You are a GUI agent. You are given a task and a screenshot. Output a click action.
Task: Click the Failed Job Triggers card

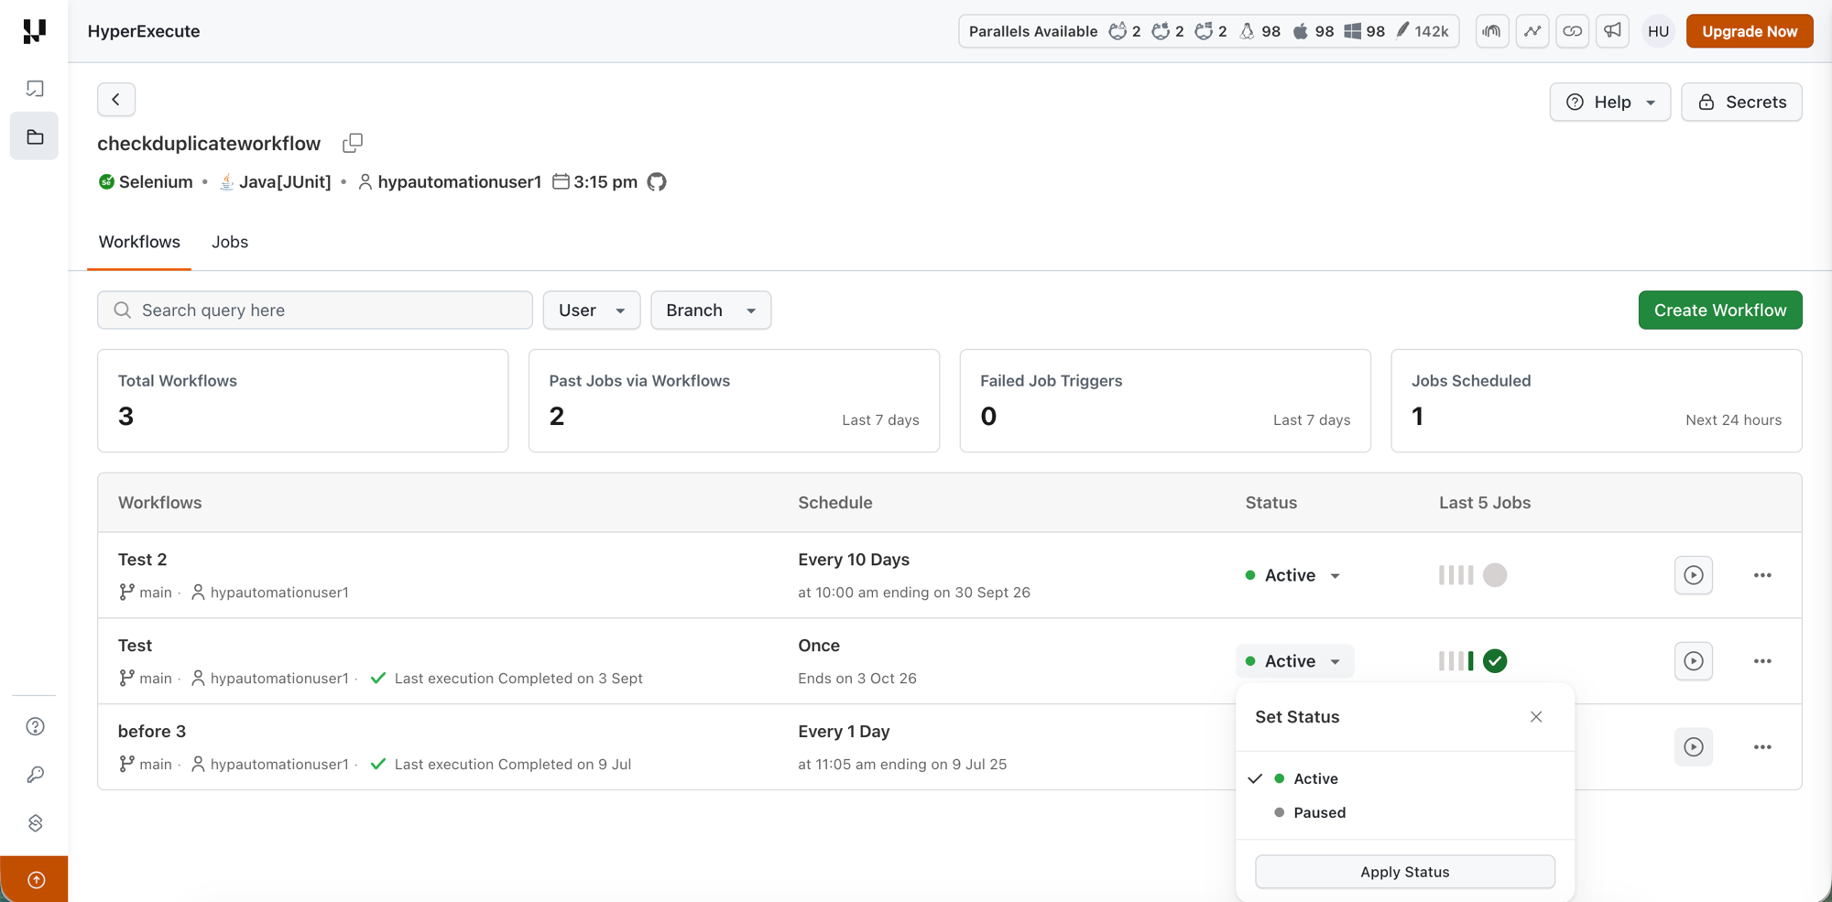point(1165,400)
